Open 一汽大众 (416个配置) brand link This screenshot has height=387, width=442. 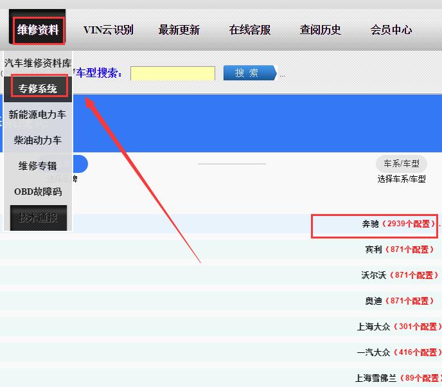400,352
